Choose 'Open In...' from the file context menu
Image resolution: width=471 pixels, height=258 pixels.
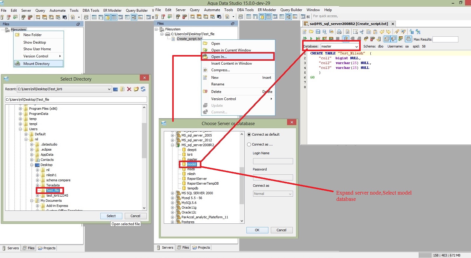tap(238, 57)
